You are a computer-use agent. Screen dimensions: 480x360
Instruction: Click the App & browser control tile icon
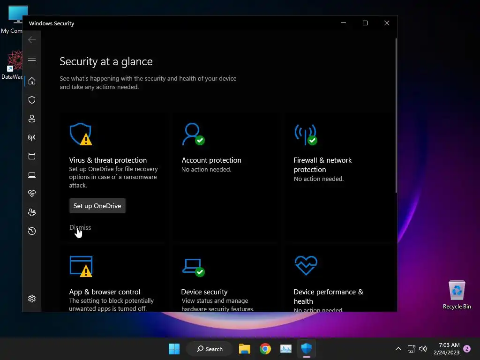tap(81, 266)
